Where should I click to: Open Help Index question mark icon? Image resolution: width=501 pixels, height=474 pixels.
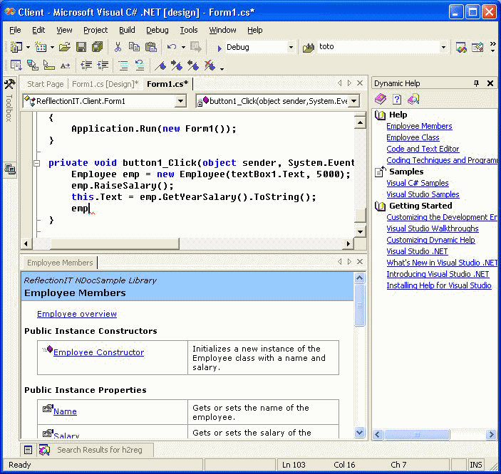[x=397, y=99]
